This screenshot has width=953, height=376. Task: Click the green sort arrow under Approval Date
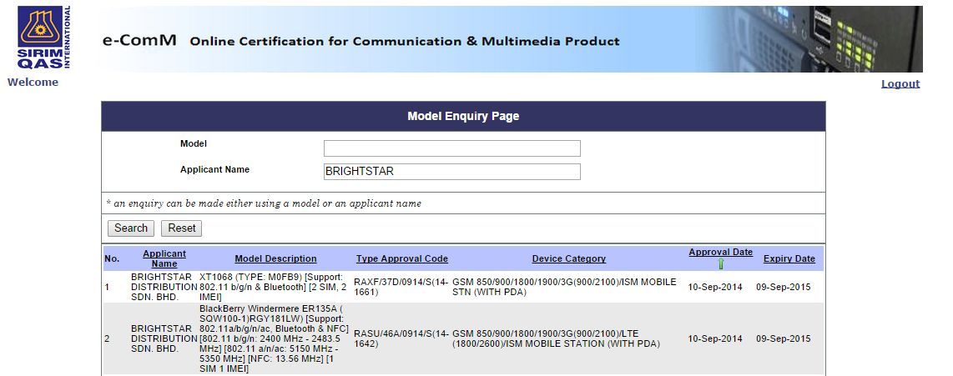coord(720,263)
